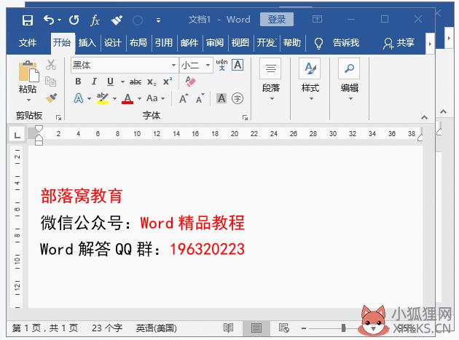Switch to the 开发 tab
459x340 pixels.
coord(266,43)
